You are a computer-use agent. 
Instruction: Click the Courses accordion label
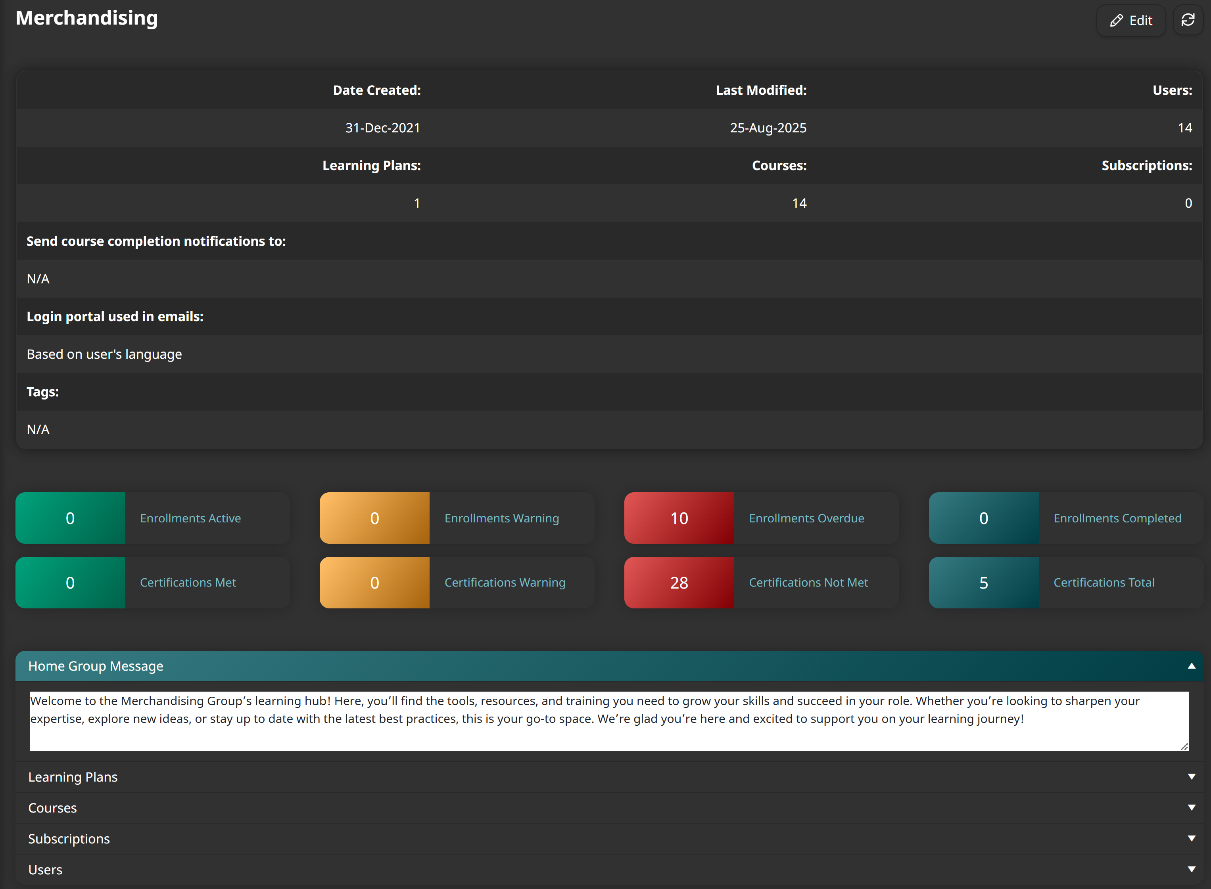coord(52,808)
